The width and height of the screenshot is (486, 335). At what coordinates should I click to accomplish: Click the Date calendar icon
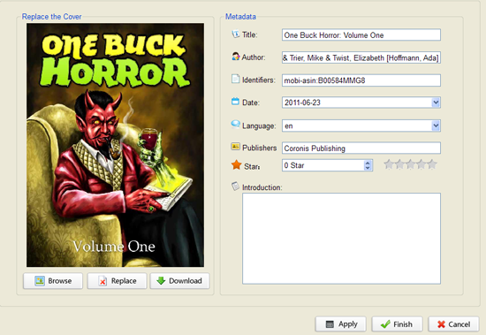[x=236, y=102]
